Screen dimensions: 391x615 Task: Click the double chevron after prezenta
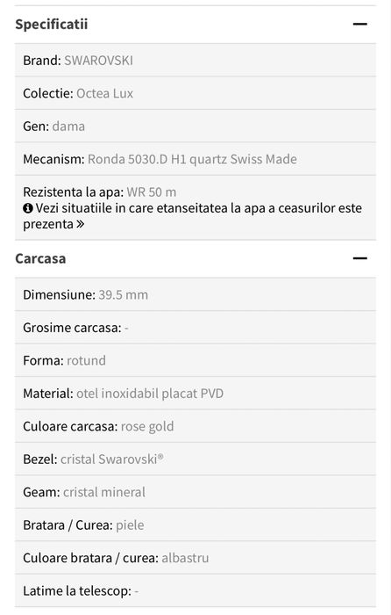(x=81, y=224)
